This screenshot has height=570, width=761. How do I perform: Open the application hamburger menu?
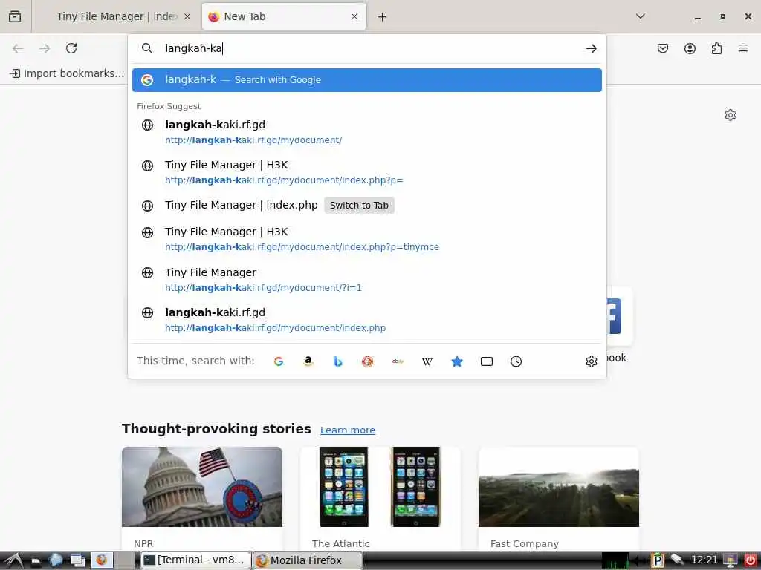point(743,48)
